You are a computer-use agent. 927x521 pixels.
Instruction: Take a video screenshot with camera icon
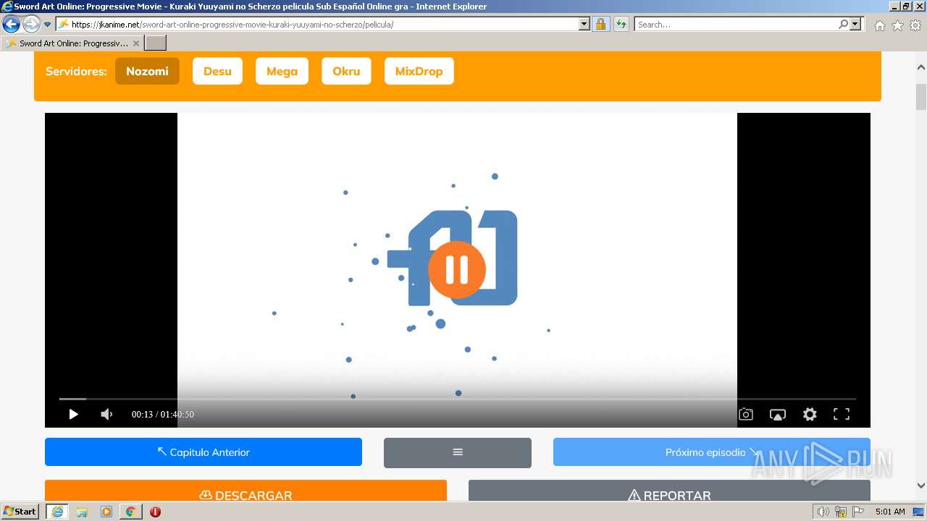coord(746,415)
